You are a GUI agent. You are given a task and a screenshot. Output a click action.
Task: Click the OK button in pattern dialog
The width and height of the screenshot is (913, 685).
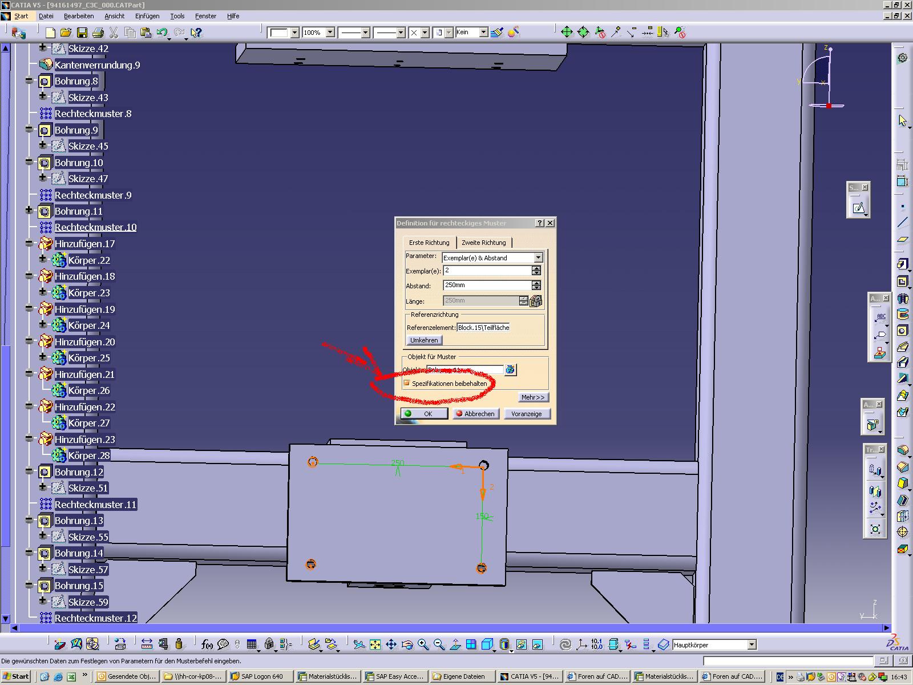point(423,414)
